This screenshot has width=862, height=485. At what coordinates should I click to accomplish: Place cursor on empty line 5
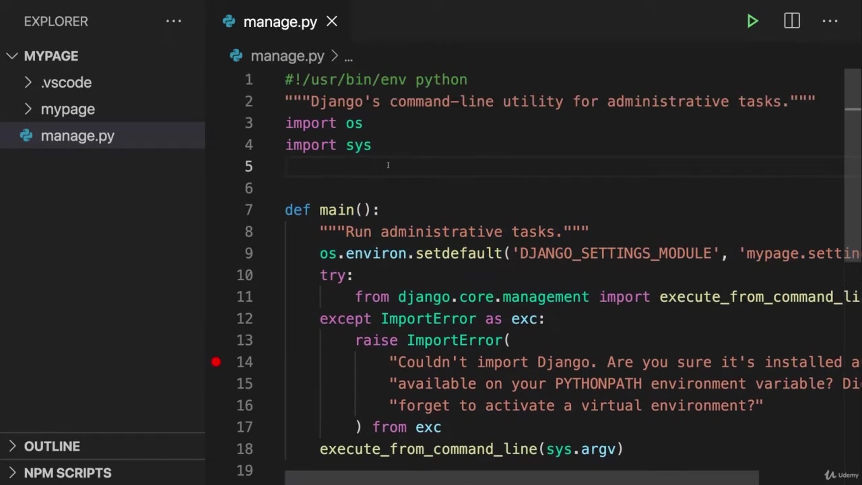click(471, 166)
